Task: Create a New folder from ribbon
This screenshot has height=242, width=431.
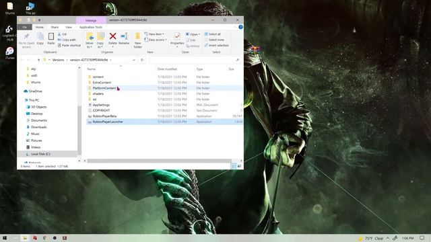Action: pos(137,40)
